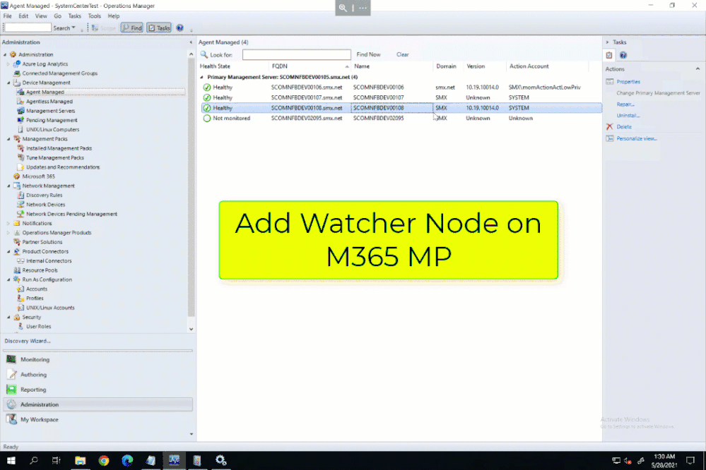Image resolution: width=706 pixels, height=470 pixels.
Task: Collapse the Product Connectors tree node
Action: (8, 251)
